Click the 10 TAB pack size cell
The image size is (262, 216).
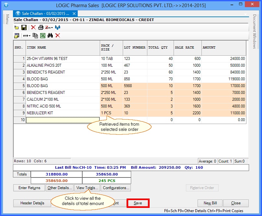pos(111,59)
